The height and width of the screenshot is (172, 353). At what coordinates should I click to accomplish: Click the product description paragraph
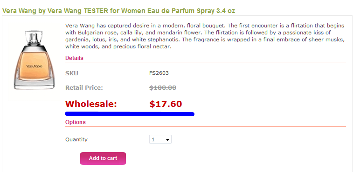point(205,36)
